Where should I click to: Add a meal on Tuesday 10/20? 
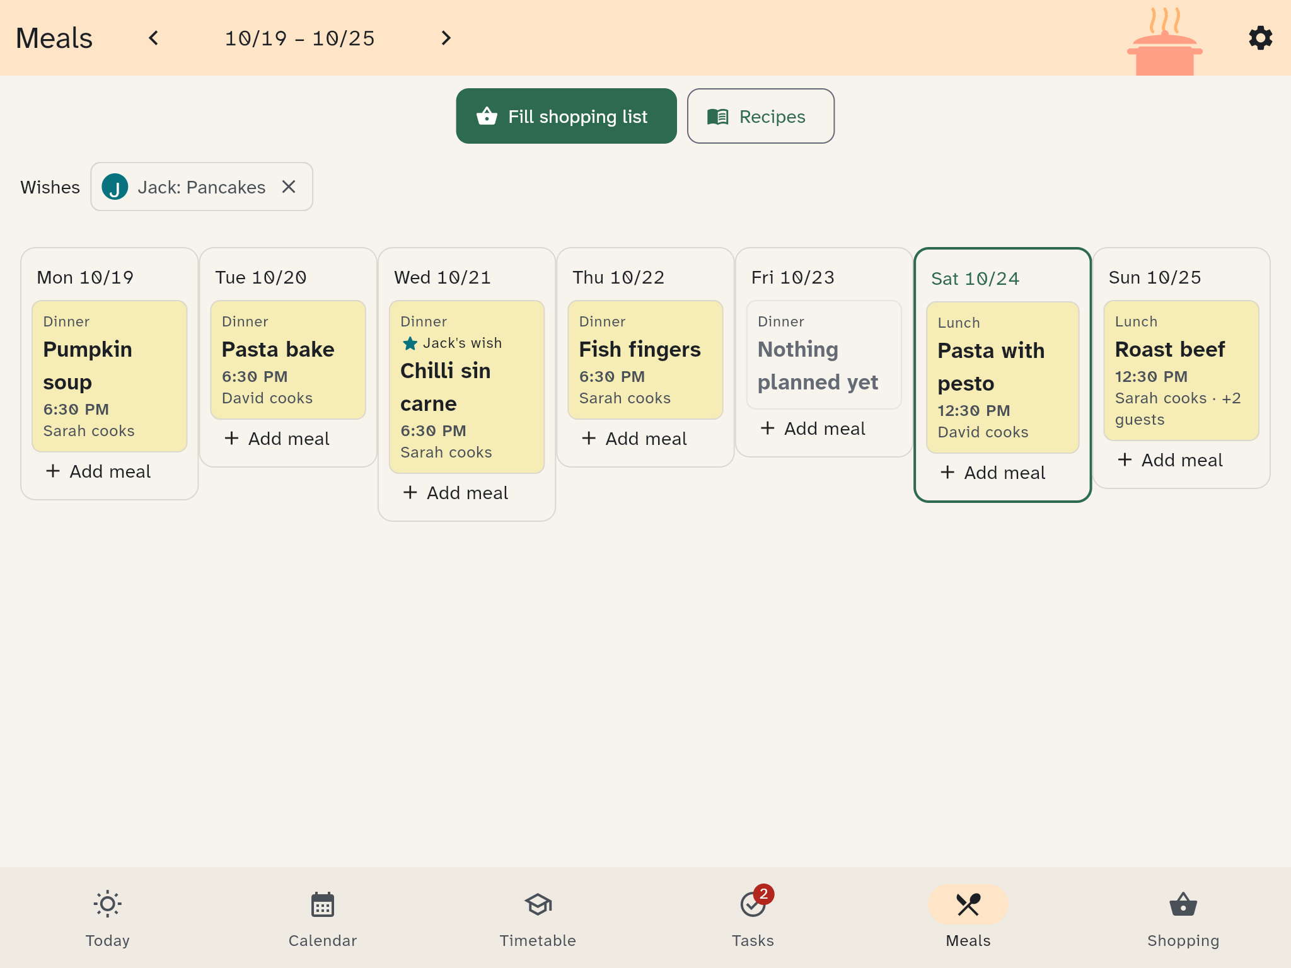(277, 439)
